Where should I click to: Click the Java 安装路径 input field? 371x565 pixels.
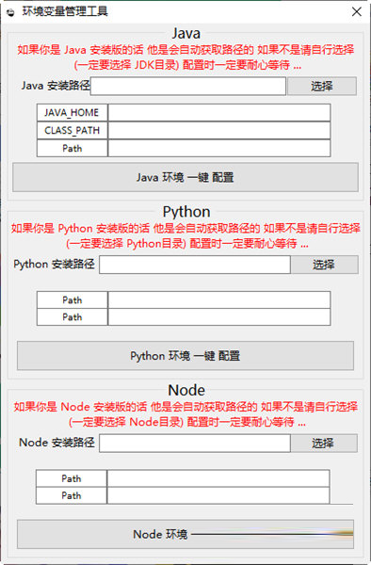(188, 86)
